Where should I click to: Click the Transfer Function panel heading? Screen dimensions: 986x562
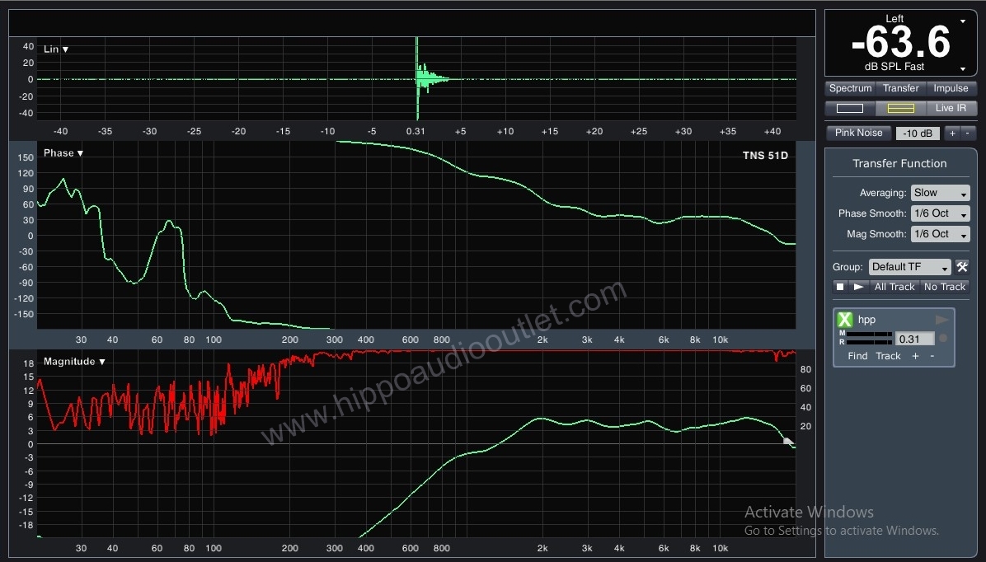[899, 163]
